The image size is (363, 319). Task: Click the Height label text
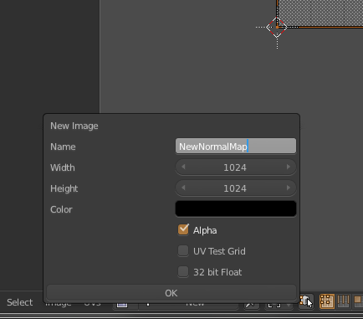(x=64, y=188)
